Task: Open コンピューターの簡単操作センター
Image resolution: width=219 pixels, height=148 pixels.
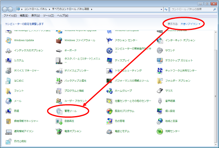Action: click(129, 50)
